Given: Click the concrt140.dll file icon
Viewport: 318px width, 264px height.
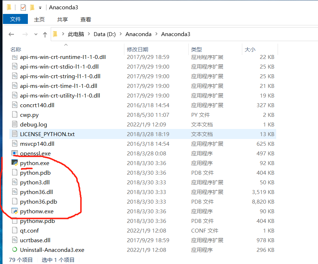Looking at the screenshot, I should (15, 105).
